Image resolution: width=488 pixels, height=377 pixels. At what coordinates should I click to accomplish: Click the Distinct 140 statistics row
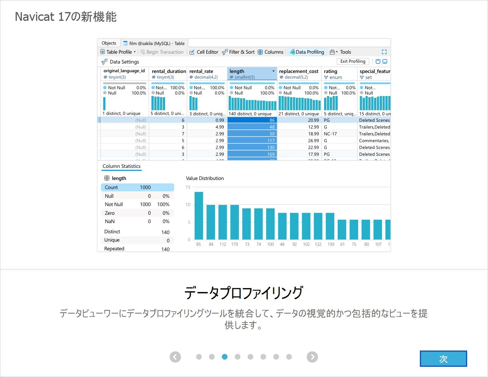point(137,232)
